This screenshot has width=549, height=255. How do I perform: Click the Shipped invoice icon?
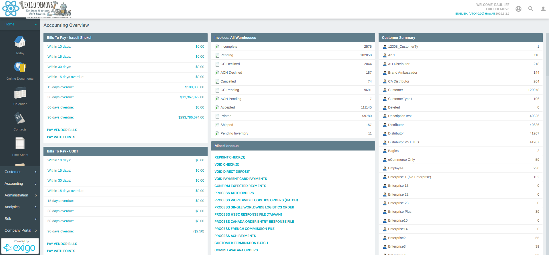click(217, 125)
